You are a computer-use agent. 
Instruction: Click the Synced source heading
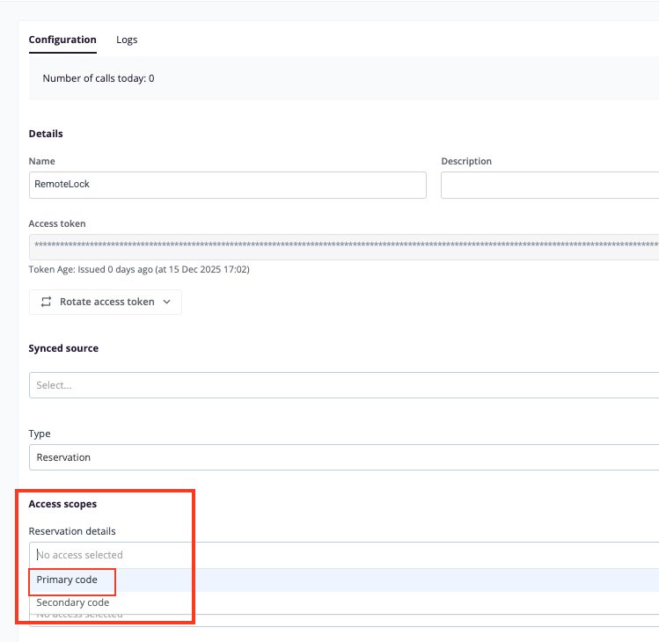pos(63,348)
